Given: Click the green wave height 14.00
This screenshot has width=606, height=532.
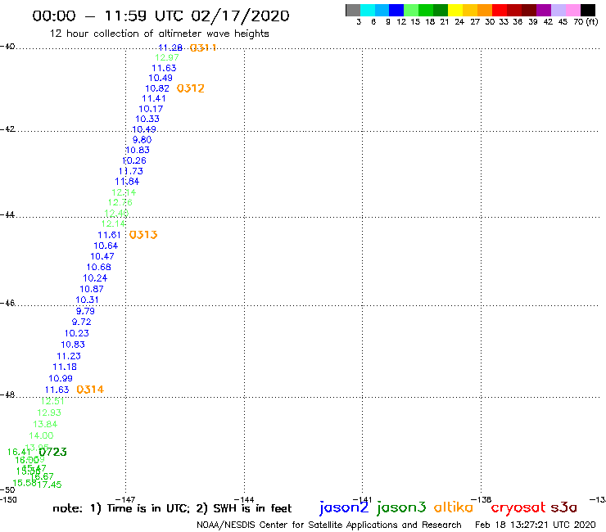Looking at the screenshot, I should (41, 435).
